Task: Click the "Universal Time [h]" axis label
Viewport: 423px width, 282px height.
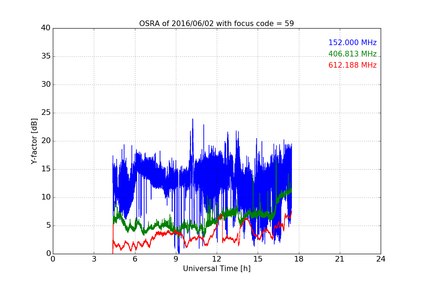Action: pyautogui.click(x=216, y=269)
